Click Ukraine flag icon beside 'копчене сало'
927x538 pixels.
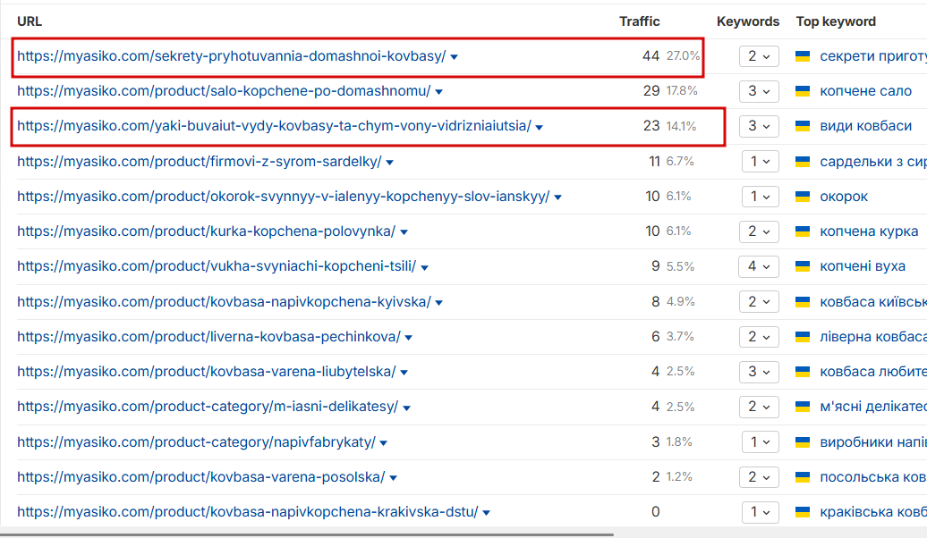pyautogui.click(x=803, y=91)
